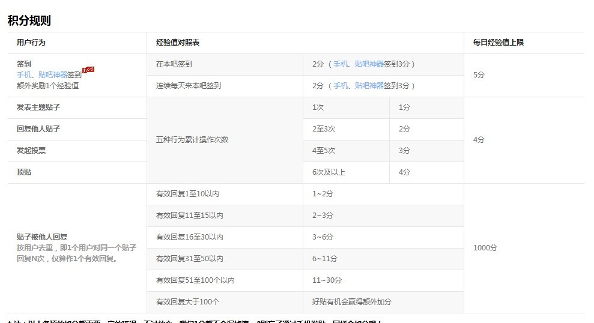Image resolution: width=594 pixels, height=323 pixels.
Task: Click the 五种行为累计操作次数 cell
Action: click(x=225, y=140)
